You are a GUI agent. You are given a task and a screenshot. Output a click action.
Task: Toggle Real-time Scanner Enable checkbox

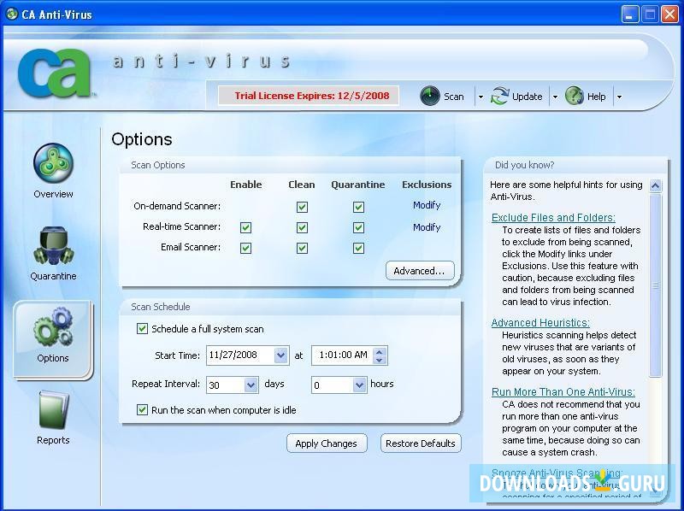coord(245,227)
